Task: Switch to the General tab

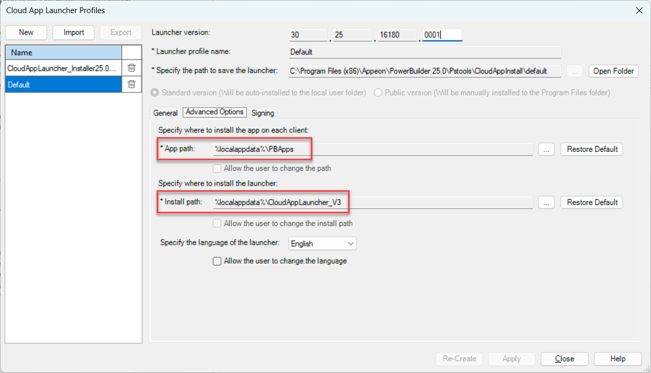Action: pos(165,113)
